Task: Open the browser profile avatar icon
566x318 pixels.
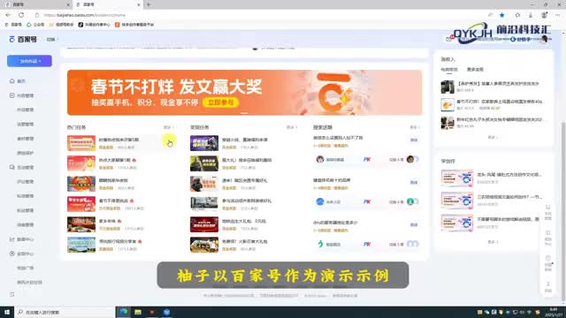Action: coord(544,15)
